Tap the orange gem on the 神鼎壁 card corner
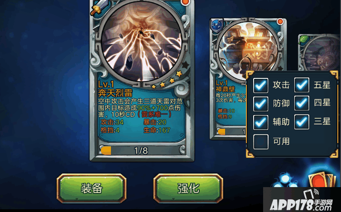The height and width of the screenshot is (212, 341). [280, 22]
